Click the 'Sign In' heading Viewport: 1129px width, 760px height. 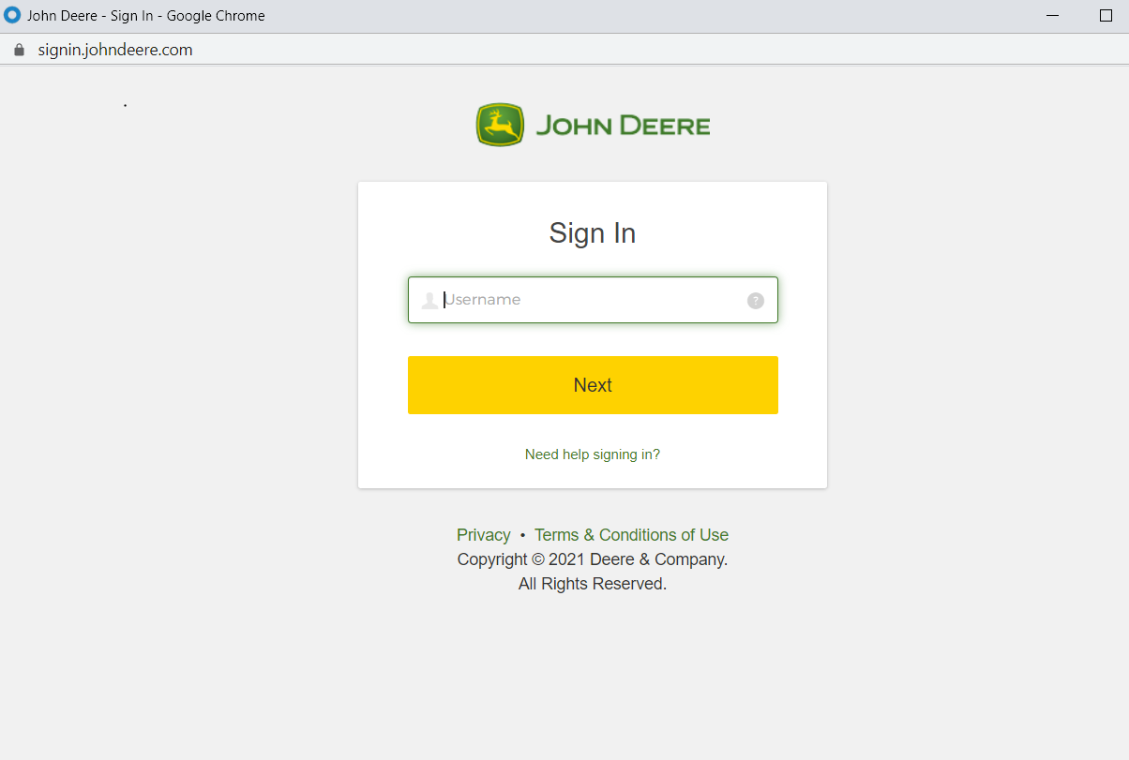click(593, 233)
